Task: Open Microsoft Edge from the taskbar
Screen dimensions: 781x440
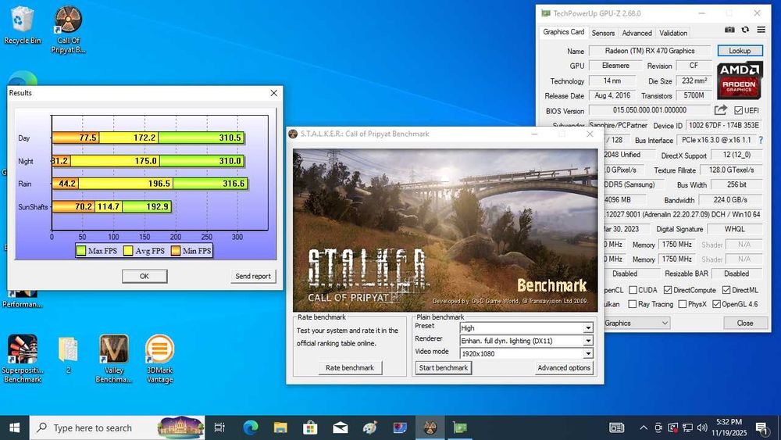Action: (x=251, y=427)
